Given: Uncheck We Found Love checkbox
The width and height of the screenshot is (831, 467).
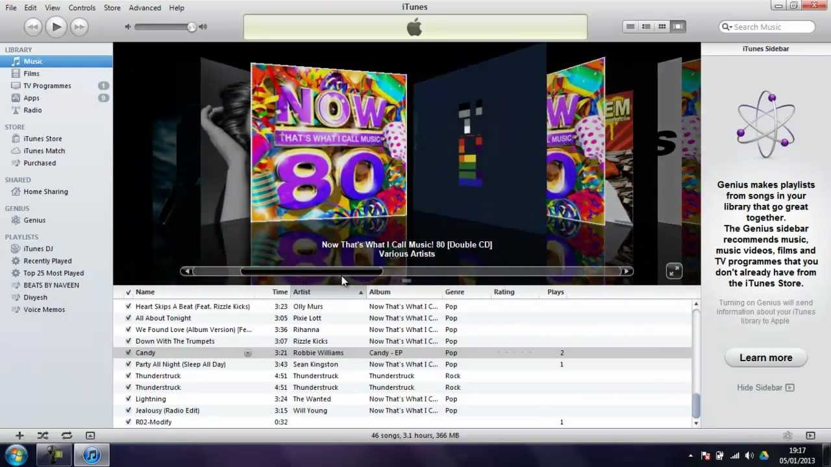Looking at the screenshot, I should pos(128,330).
